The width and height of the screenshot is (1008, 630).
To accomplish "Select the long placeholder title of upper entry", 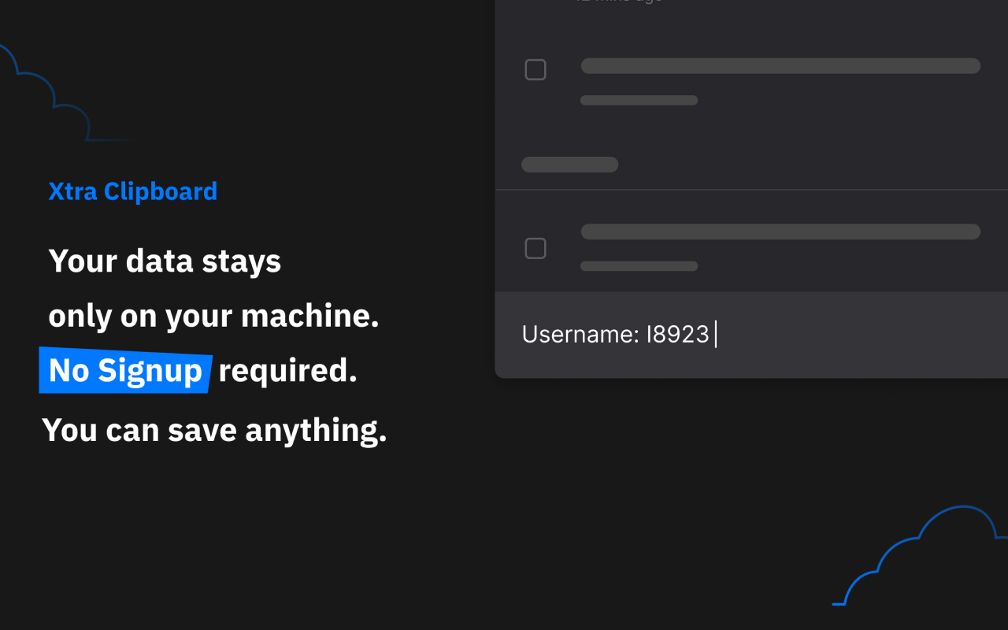I will coord(780,66).
